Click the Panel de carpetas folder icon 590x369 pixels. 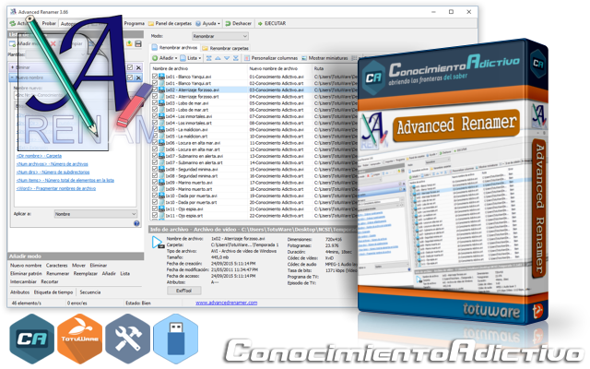151,23
